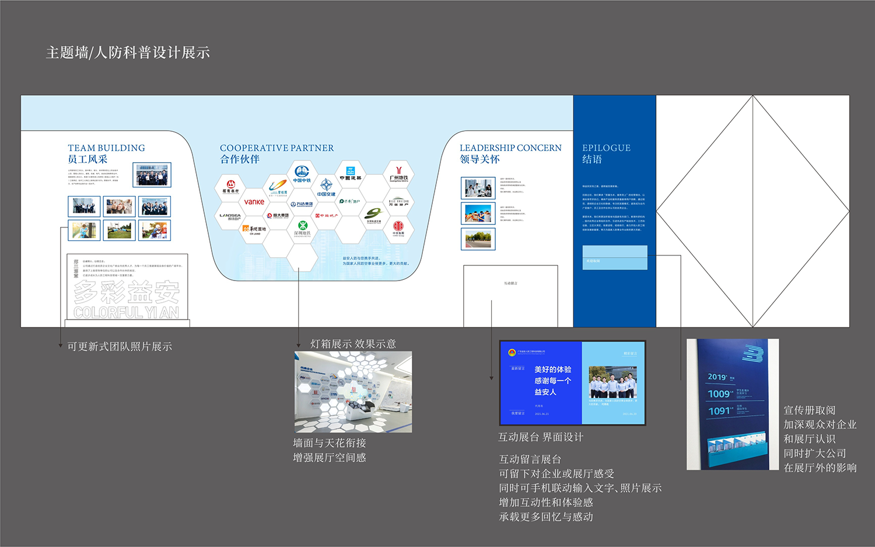Screen dimensions: 875x547
Task: Open the large team group photo beside 员工风采 text
Action: tap(152, 175)
